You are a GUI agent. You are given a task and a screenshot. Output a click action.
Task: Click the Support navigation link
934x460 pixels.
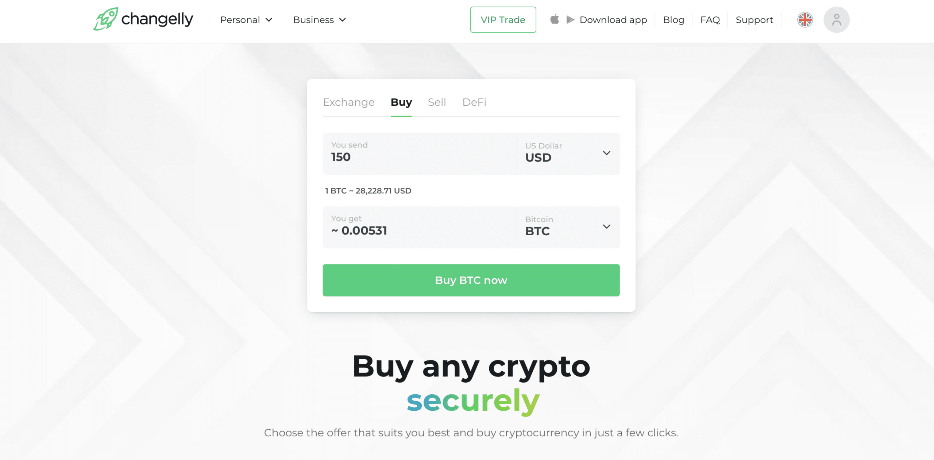tap(755, 20)
